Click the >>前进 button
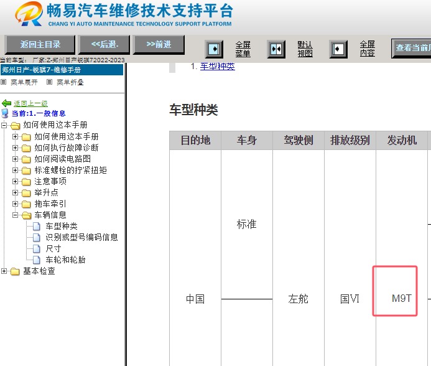This screenshot has height=366, width=431. point(159,44)
